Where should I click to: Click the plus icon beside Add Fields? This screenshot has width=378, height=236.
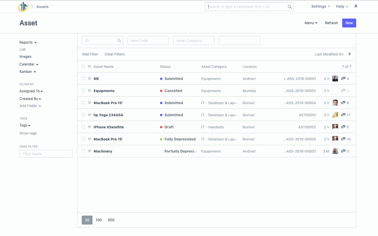coord(40,106)
